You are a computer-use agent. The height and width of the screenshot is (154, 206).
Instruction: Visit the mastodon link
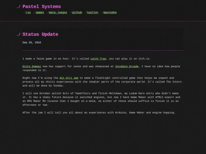[x=110, y=13]
